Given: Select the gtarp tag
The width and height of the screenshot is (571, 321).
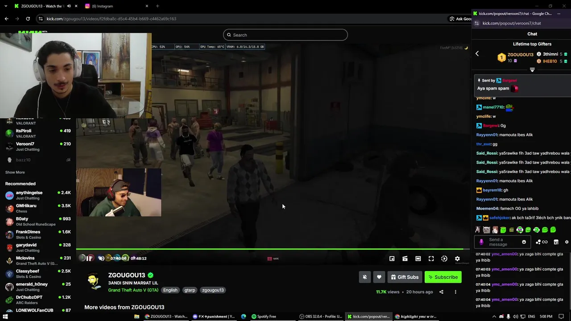Looking at the screenshot, I should point(190,290).
